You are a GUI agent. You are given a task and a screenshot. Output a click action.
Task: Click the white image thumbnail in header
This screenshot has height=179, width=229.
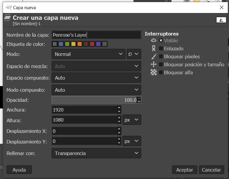[221, 20]
